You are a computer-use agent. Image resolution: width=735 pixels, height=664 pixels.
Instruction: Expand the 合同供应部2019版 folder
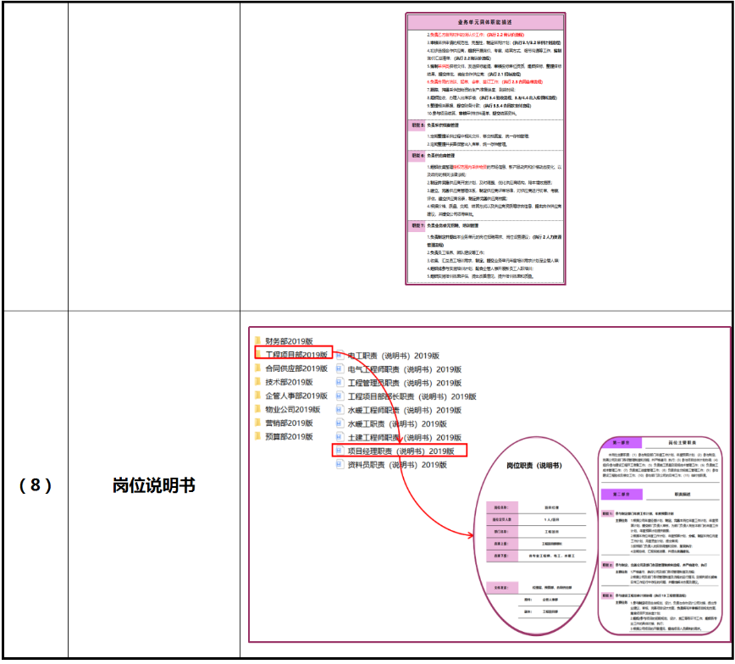pos(257,368)
